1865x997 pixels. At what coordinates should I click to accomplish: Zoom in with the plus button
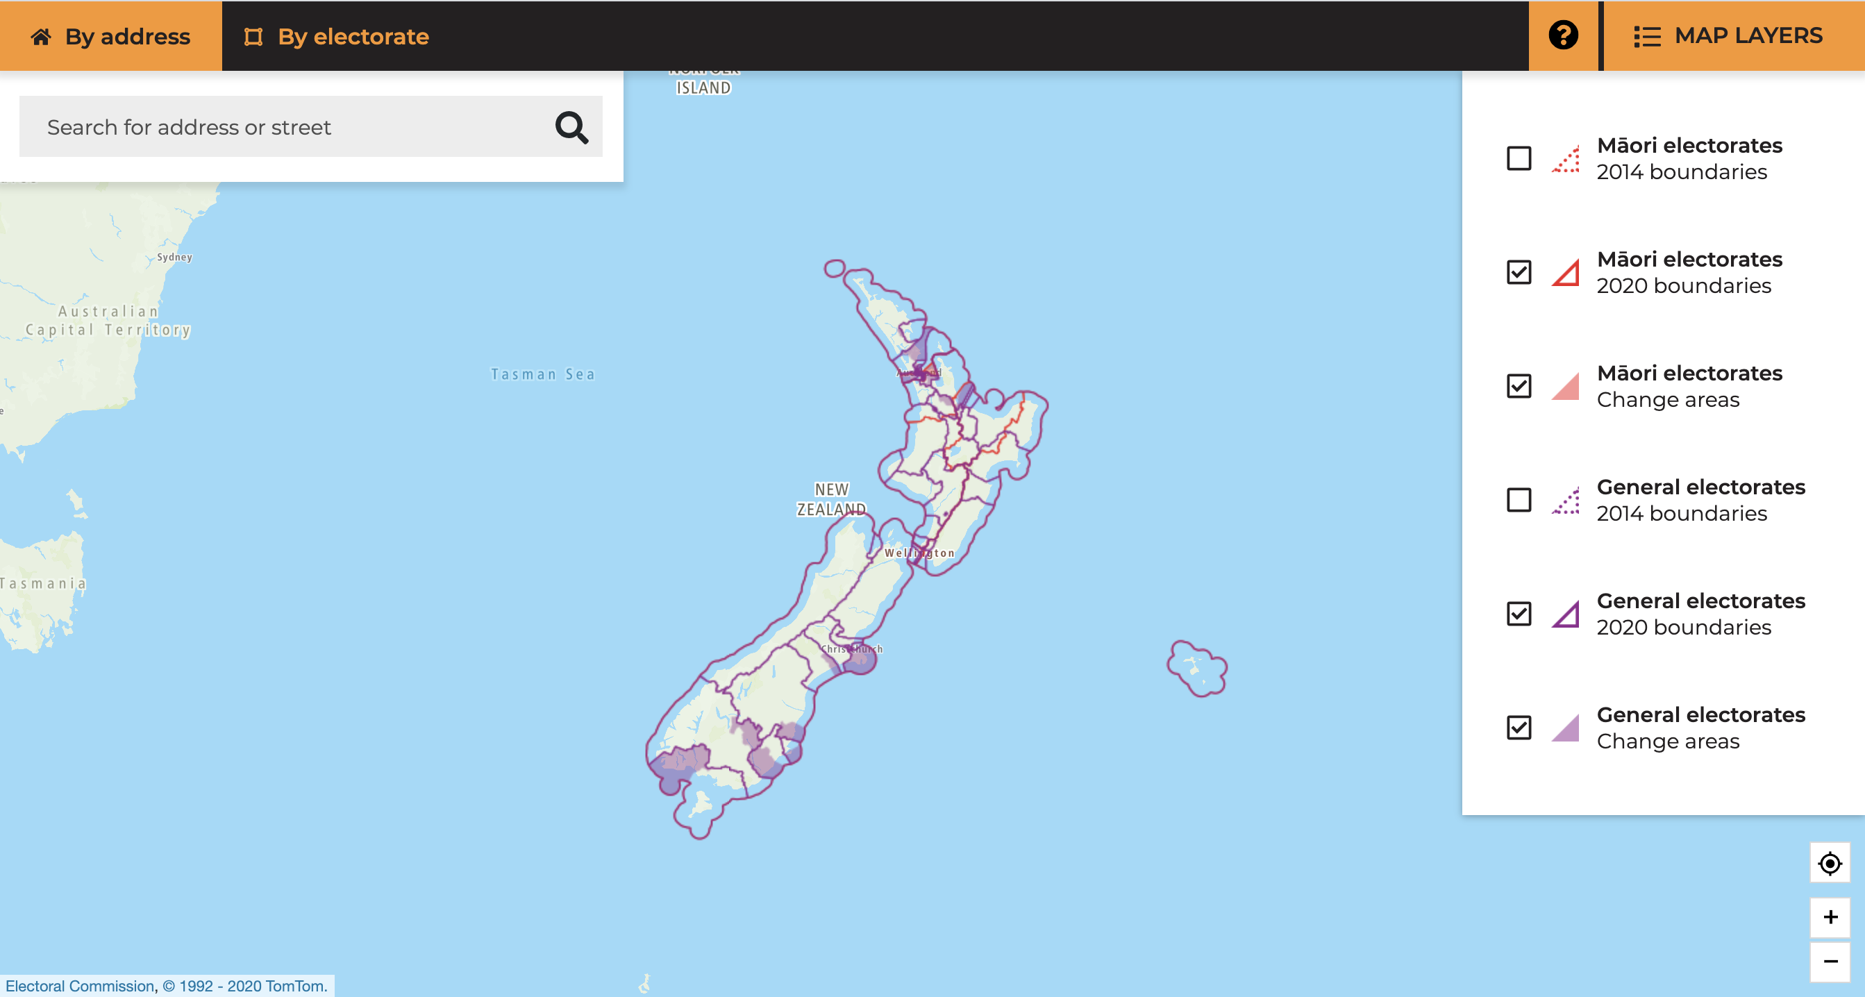coord(1830,917)
